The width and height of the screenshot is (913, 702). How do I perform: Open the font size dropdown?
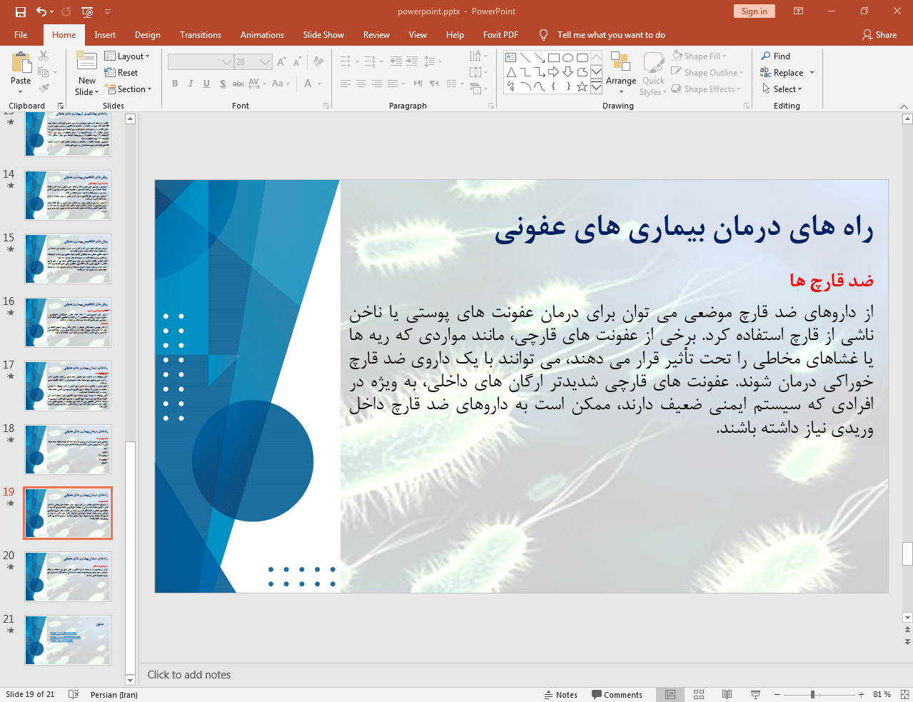point(266,62)
